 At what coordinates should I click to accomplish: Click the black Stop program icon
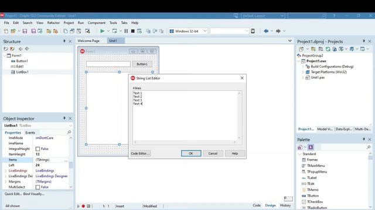point(133,31)
